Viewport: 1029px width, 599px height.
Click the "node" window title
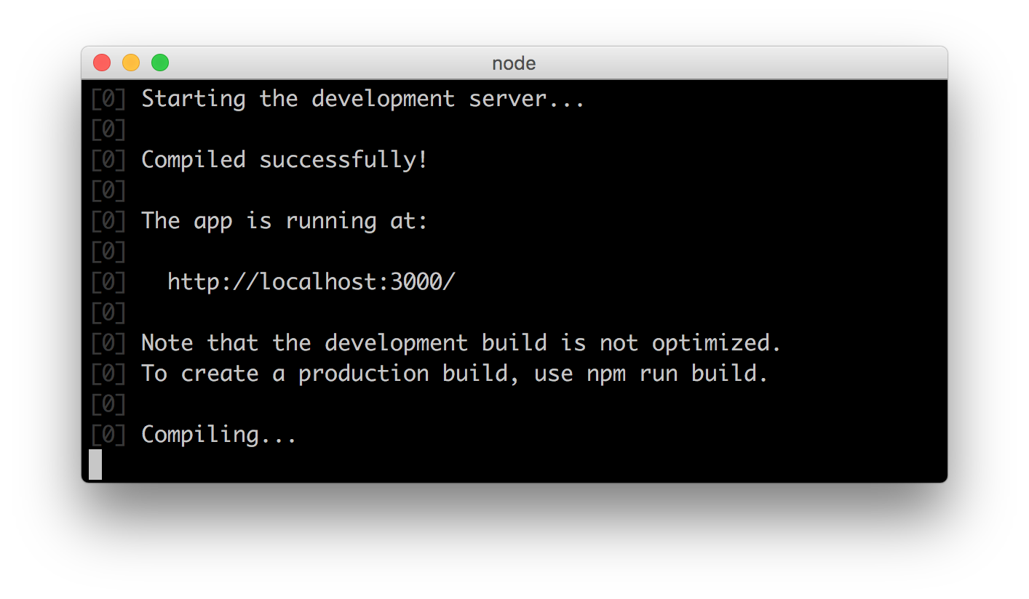pos(514,63)
